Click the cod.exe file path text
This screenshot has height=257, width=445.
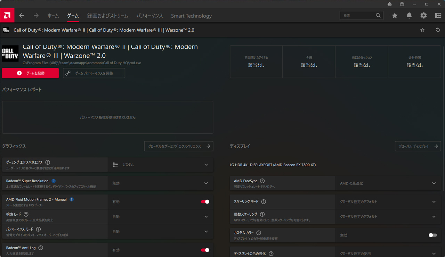pyautogui.click(x=82, y=63)
